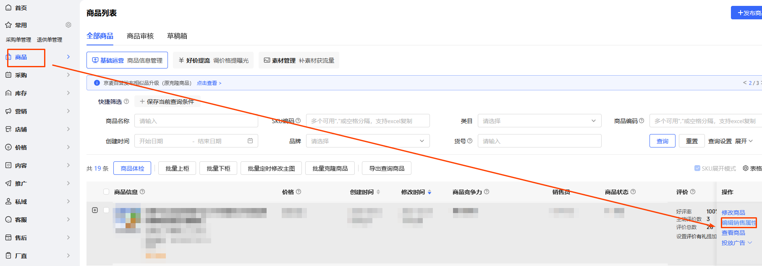The height and width of the screenshot is (266, 762).
Task: Click the 查询 search button
Action: click(662, 141)
